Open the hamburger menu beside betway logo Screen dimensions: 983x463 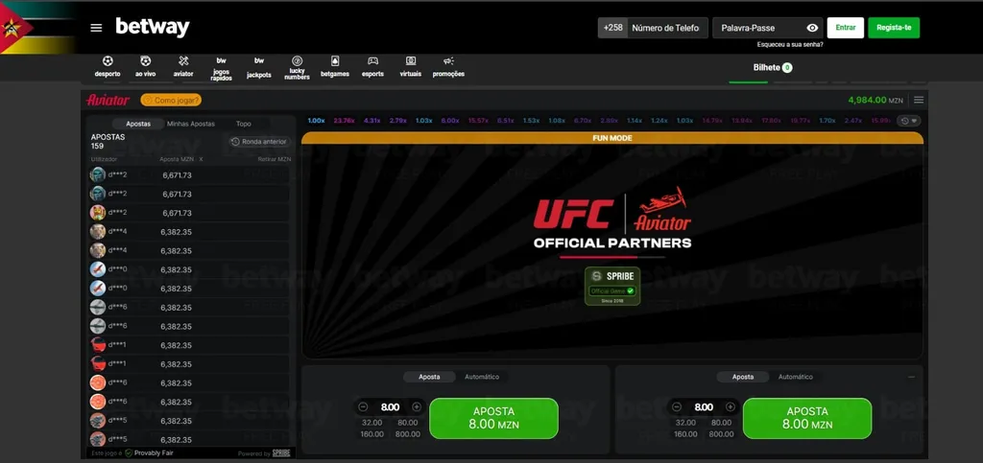[96, 28]
